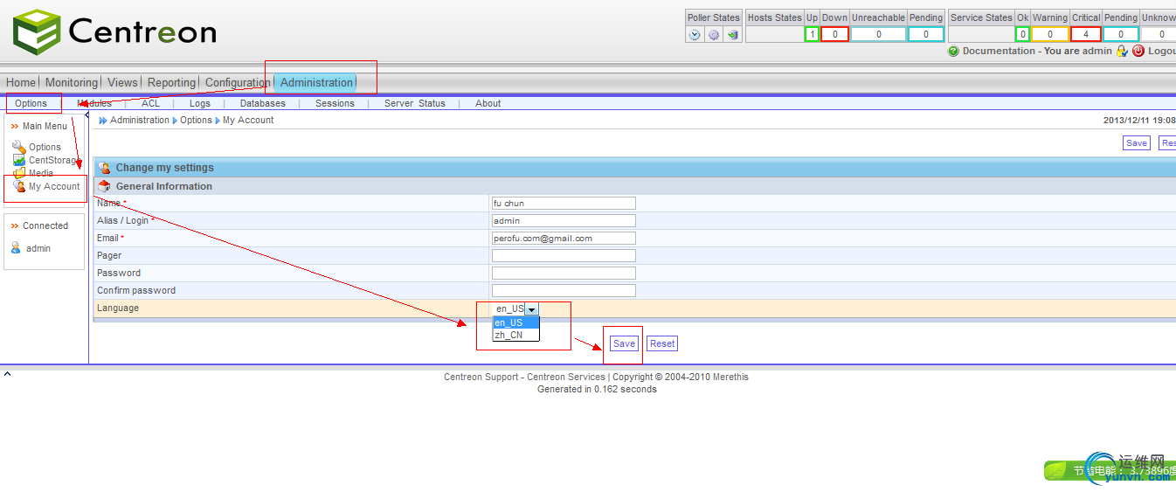The image size is (1176, 492).
Task: Click the Centreon logo
Action: 114,31
